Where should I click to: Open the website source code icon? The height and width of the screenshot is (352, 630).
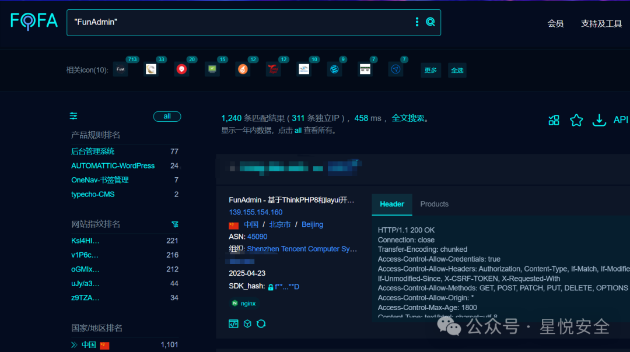pos(233,323)
